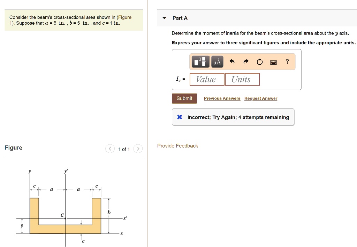Open the keyboard shortcuts icon
The image size is (357, 247).
click(273, 62)
